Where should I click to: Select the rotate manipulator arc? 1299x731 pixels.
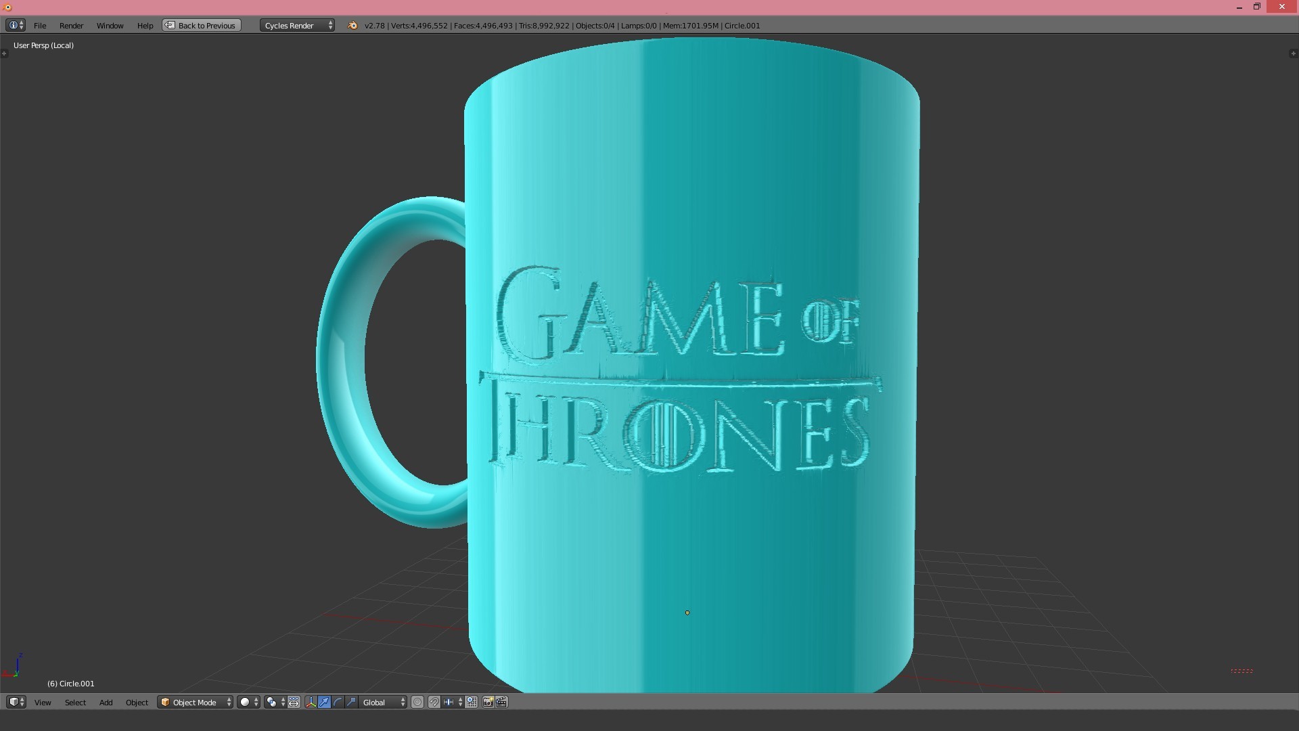(338, 702)
